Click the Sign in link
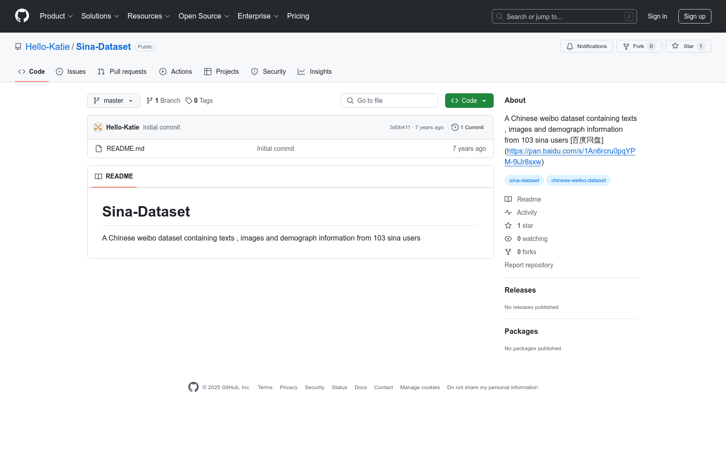 (x=657, y=16)
